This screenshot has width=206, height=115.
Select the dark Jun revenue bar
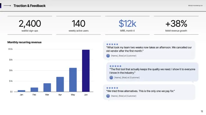tap(86, 71)
